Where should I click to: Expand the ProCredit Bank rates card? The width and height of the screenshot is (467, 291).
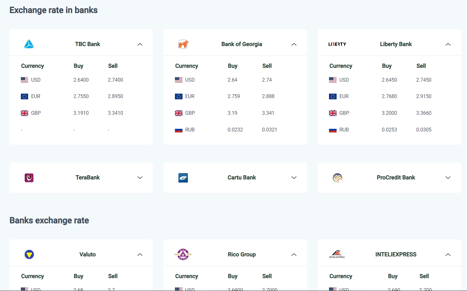click(448, 178)
